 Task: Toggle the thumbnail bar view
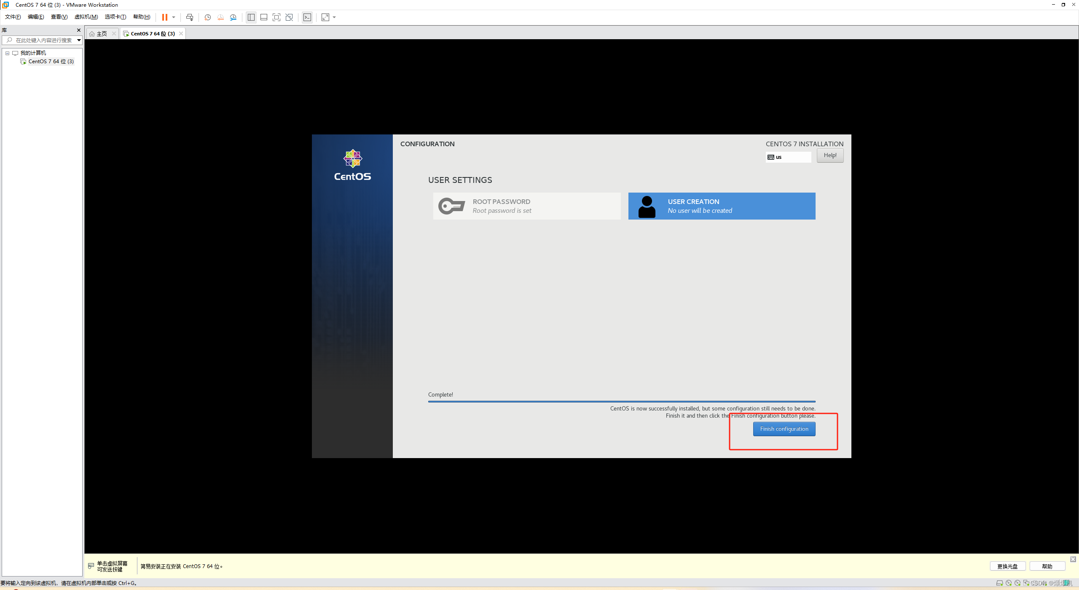[x=264, y=17]
